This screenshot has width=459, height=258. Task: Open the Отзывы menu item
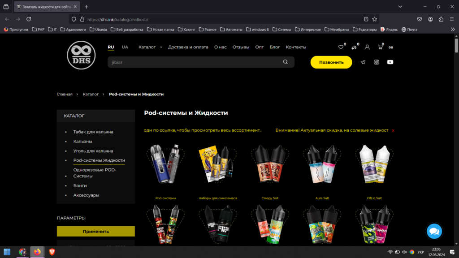[241, 47]
